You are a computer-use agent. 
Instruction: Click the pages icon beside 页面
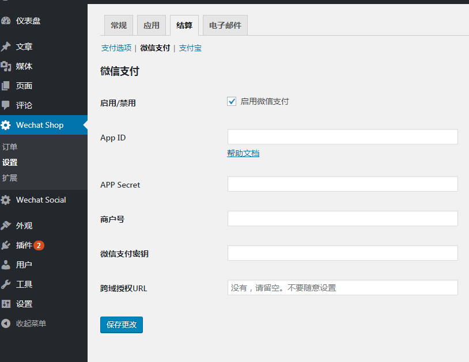tap(6, 86)
